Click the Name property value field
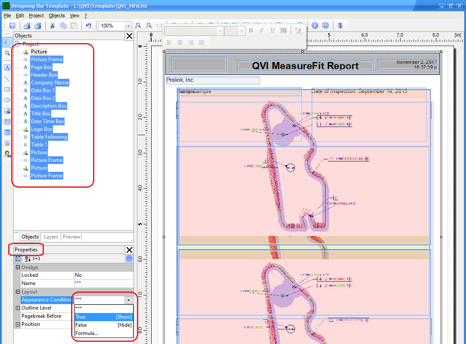Viewport: 466px width, 344px height. pos(104,283)
